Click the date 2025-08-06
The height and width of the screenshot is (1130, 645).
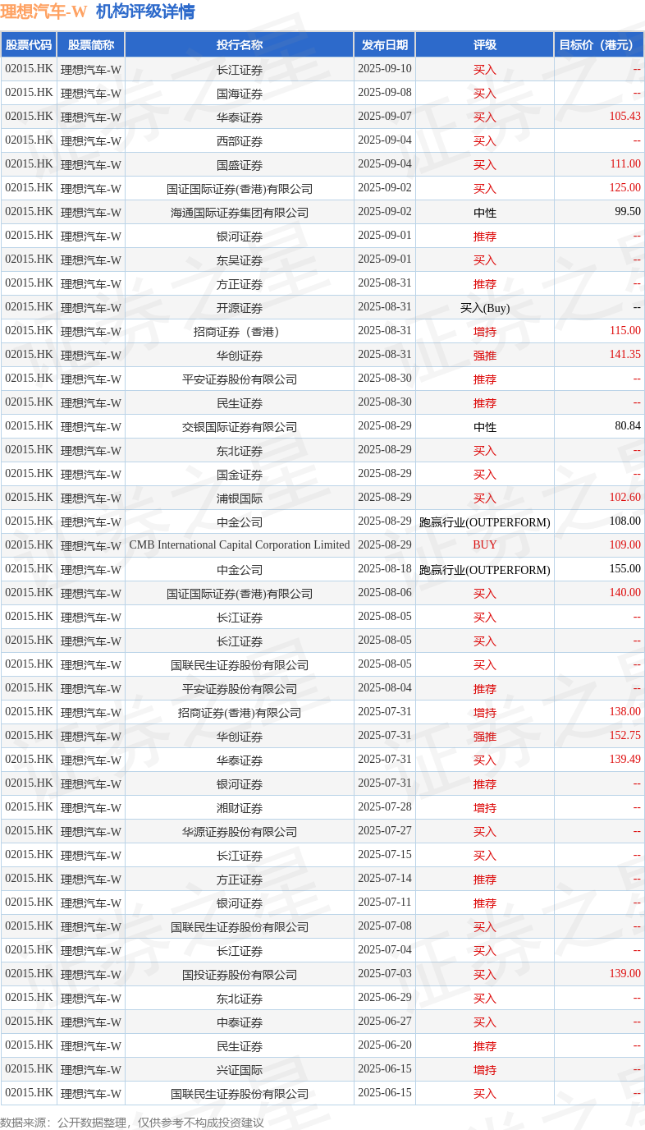[x=385, y=593]
